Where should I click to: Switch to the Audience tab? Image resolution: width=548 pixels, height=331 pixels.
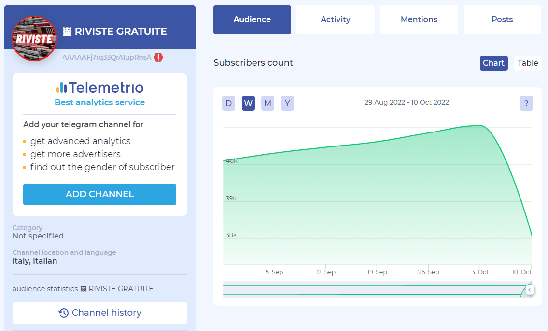tap(252, 20)
